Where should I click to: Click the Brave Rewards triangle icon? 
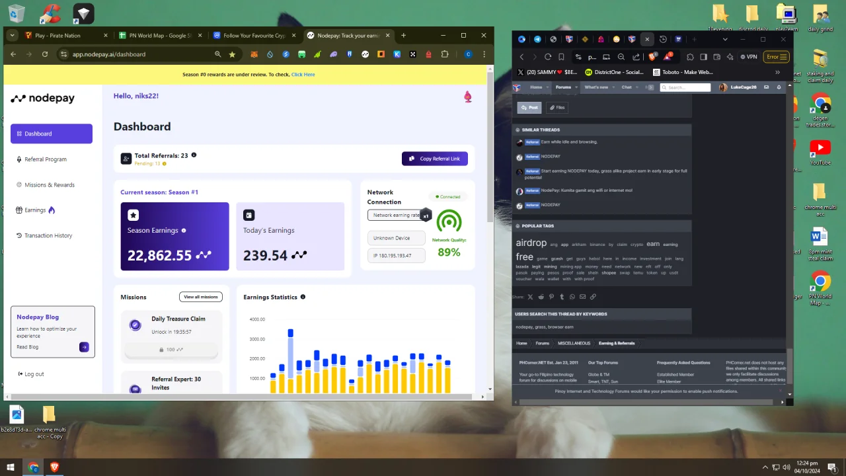[x=668, y=57]
